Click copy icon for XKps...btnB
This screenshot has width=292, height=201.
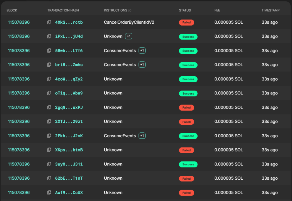click(49, 150)
